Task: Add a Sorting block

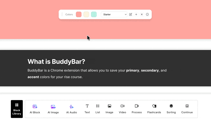Action: (171, 109)
